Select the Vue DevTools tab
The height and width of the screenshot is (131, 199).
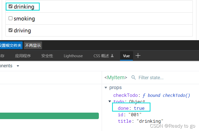(x=126, y=56)
